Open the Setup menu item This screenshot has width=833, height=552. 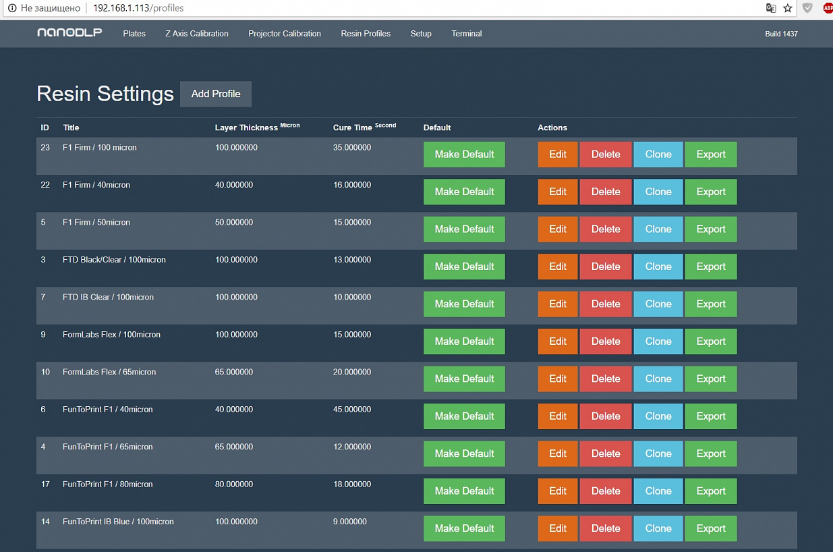(x=421, y=34)
